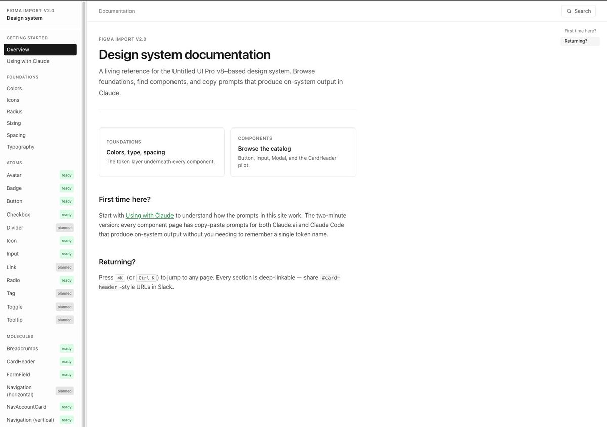Open the Browse the catalog card
This screenshot has width=607, height=427.
(293, 152)
